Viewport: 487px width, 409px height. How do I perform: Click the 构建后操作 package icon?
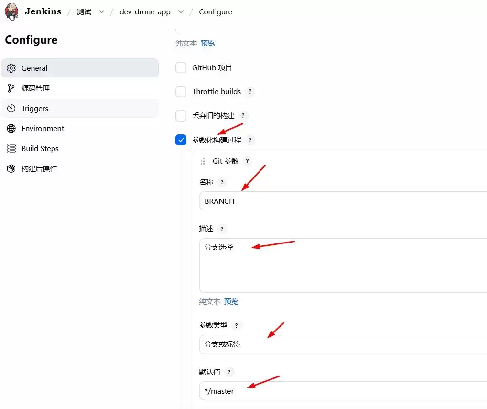pos(11,168)
